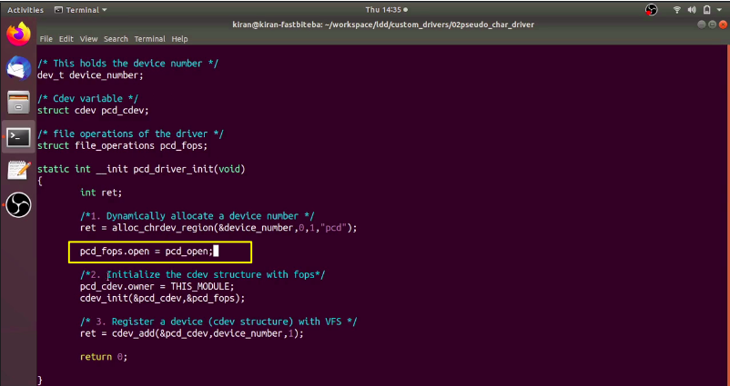
Task: Open the Terminal menu in the menu bar
Action: click(x=150, y=39)
